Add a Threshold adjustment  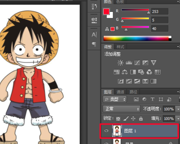tap(137, 81)
